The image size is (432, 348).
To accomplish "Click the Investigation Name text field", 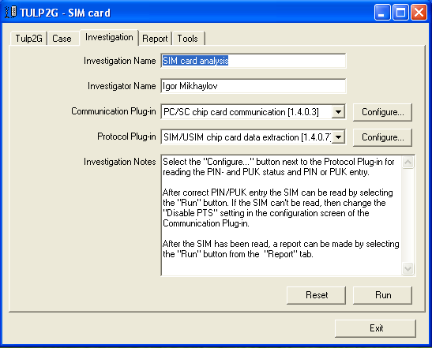I will 253,61.
